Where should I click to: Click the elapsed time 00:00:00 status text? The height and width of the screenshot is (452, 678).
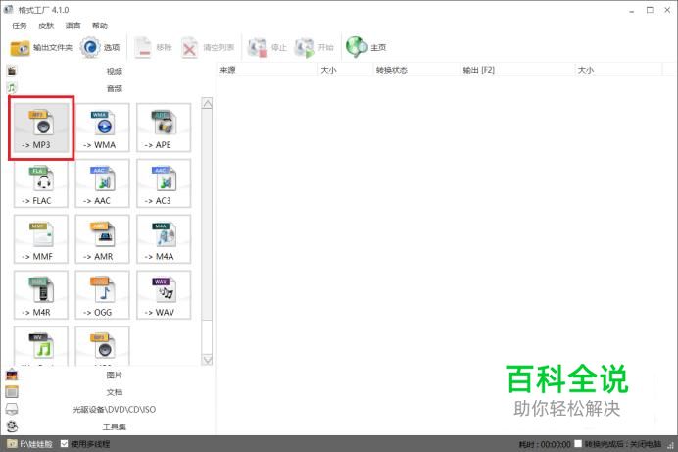coord(545,444)
